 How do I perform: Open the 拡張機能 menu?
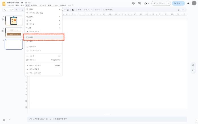tap(63, 5)
